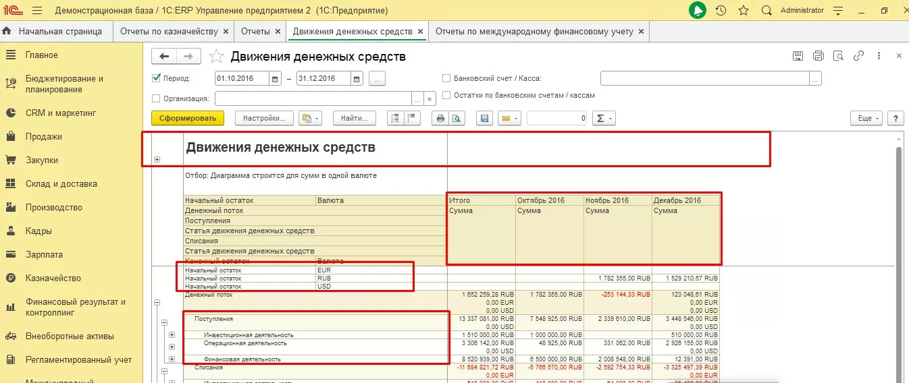Enable Остатки по банковским счетам / кассам checkbox

[446, 96]
